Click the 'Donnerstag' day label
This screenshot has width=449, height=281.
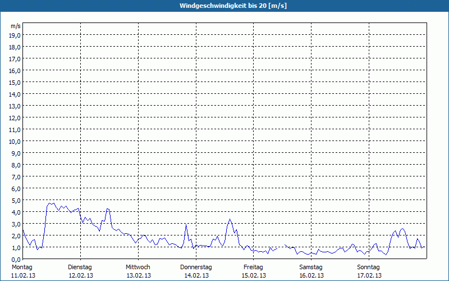196,268
